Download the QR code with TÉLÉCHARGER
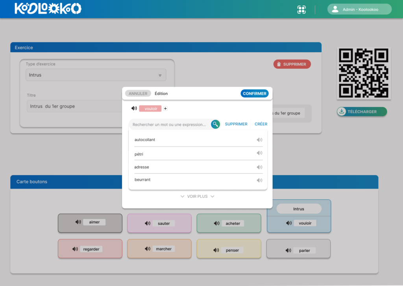The height and width of the screenshot is (286, 403). (x=362, y=112)
